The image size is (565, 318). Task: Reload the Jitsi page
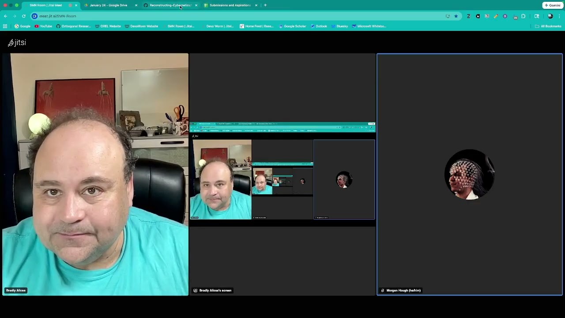coord(23,16)
